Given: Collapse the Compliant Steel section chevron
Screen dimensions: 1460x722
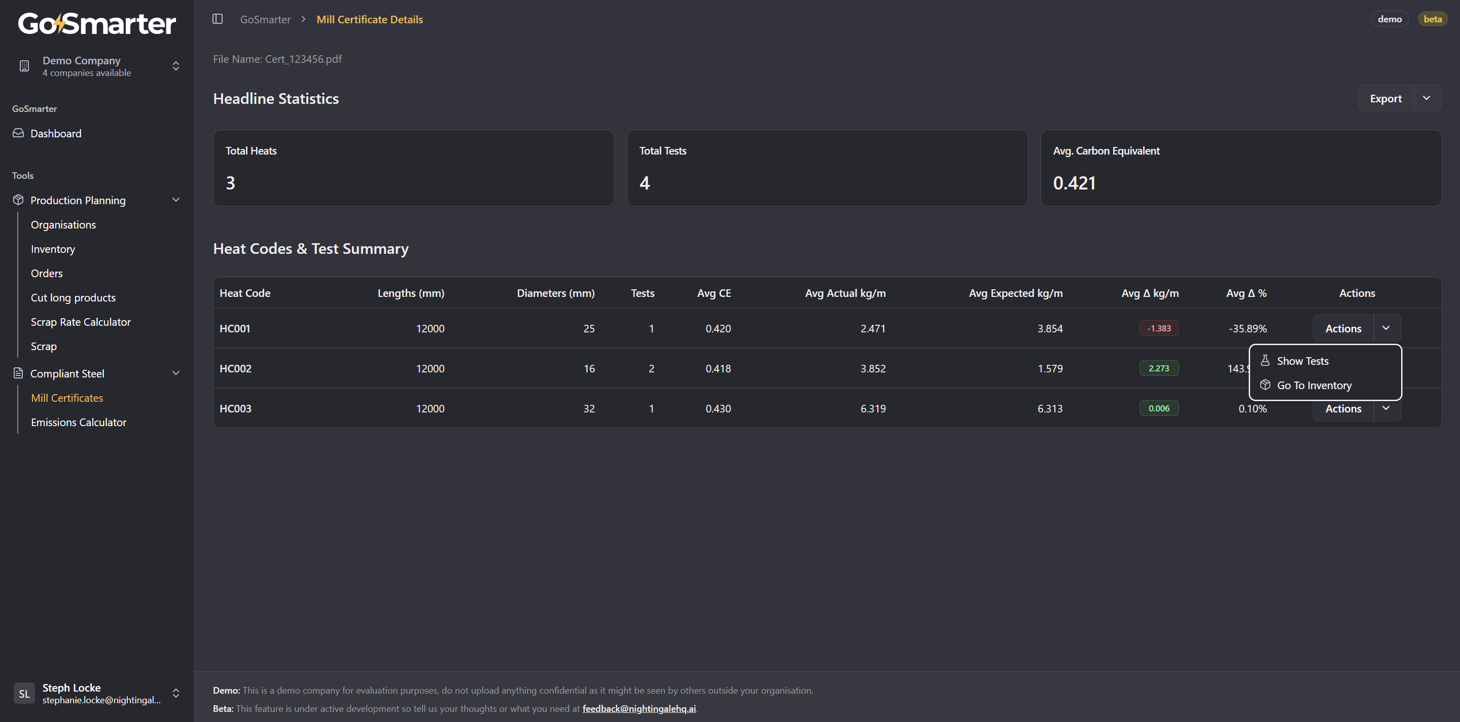Looking at the screenshot, I should click(x=175, y=373).
